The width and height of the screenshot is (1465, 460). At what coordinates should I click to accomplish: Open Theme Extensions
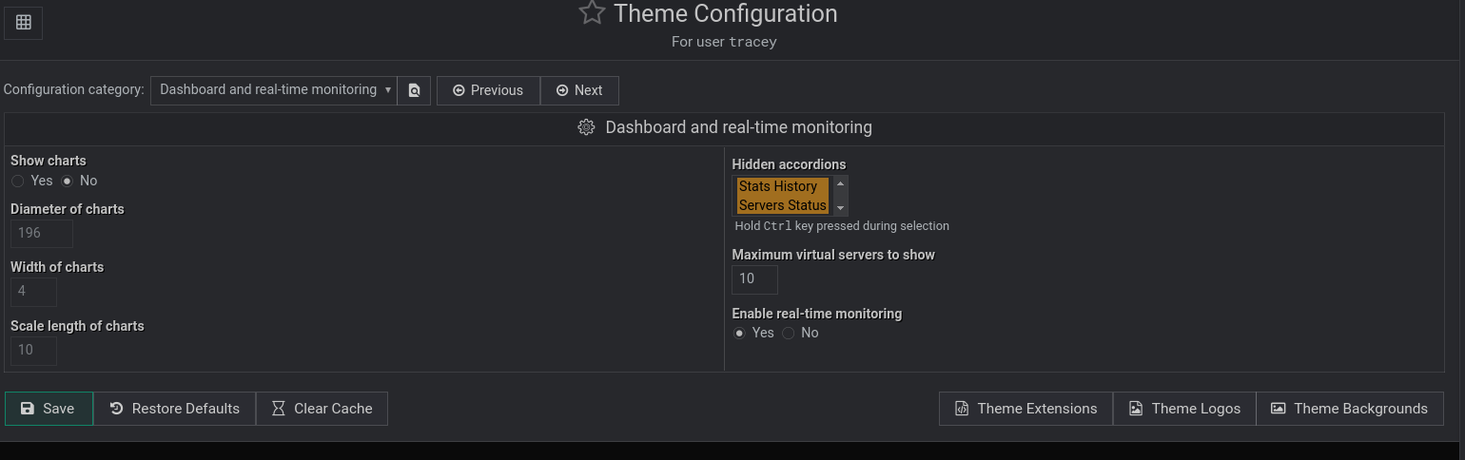[x=1025, y=409]
